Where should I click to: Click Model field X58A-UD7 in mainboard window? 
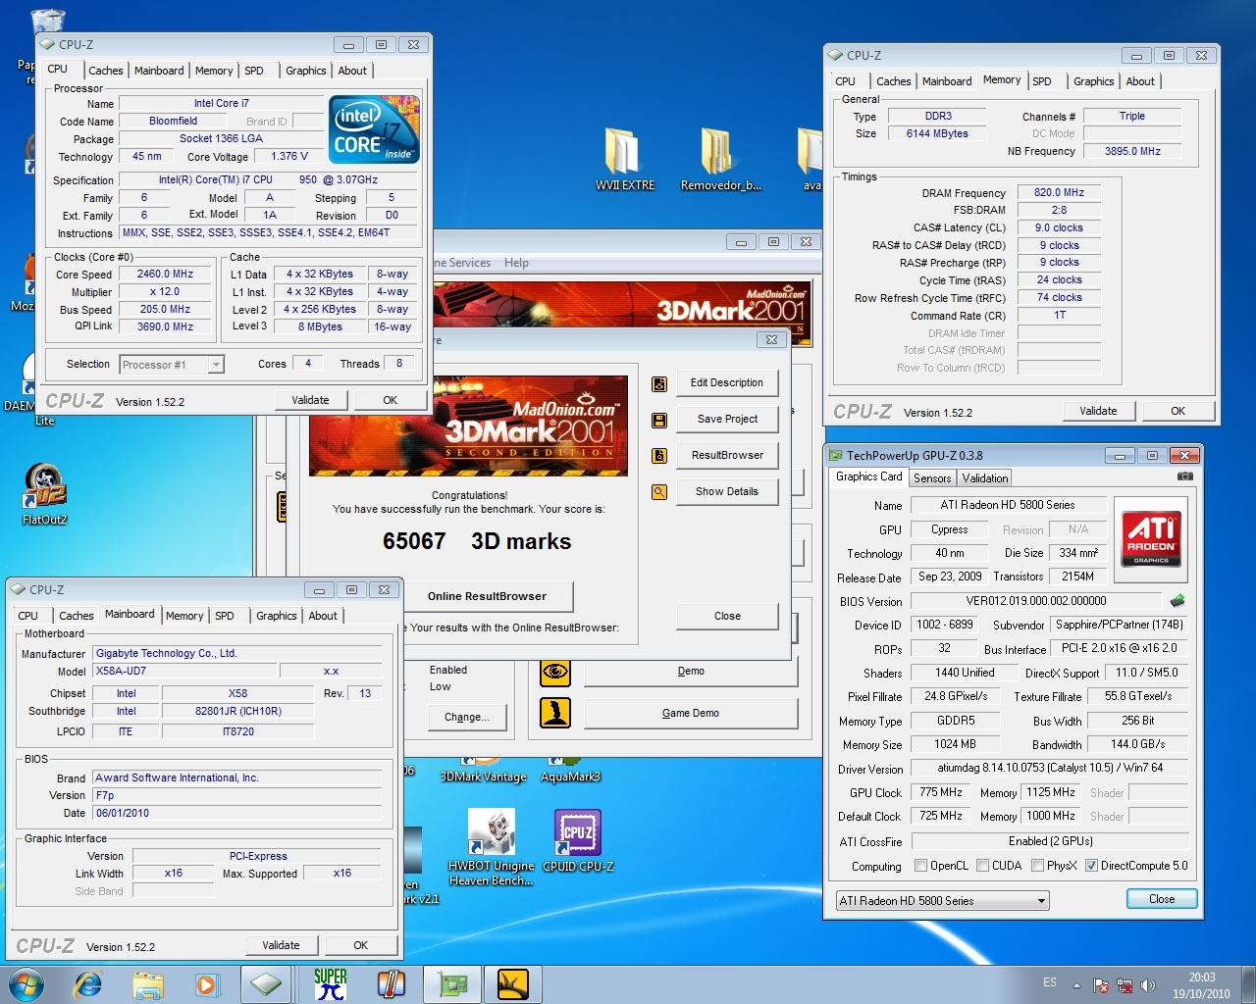click(x=183, y=672)
